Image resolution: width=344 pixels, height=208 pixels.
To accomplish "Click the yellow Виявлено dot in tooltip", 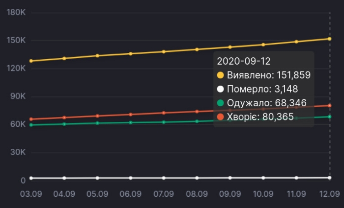I will coord(221,75).
